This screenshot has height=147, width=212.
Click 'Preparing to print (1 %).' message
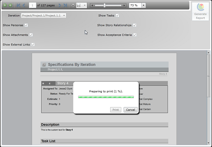point(106,91)
